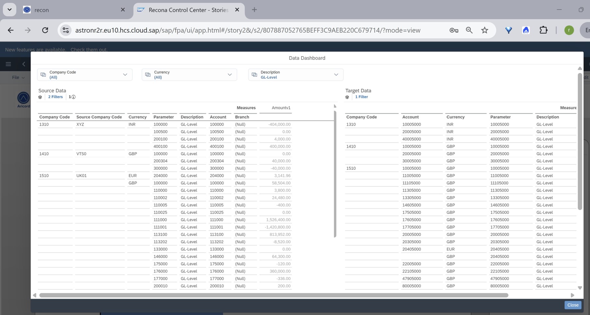
Task: Click the browser forward arrow
Action: point(28,30)
